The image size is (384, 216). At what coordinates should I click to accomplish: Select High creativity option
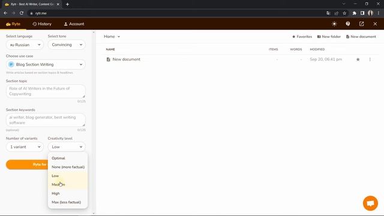[68, 193]
